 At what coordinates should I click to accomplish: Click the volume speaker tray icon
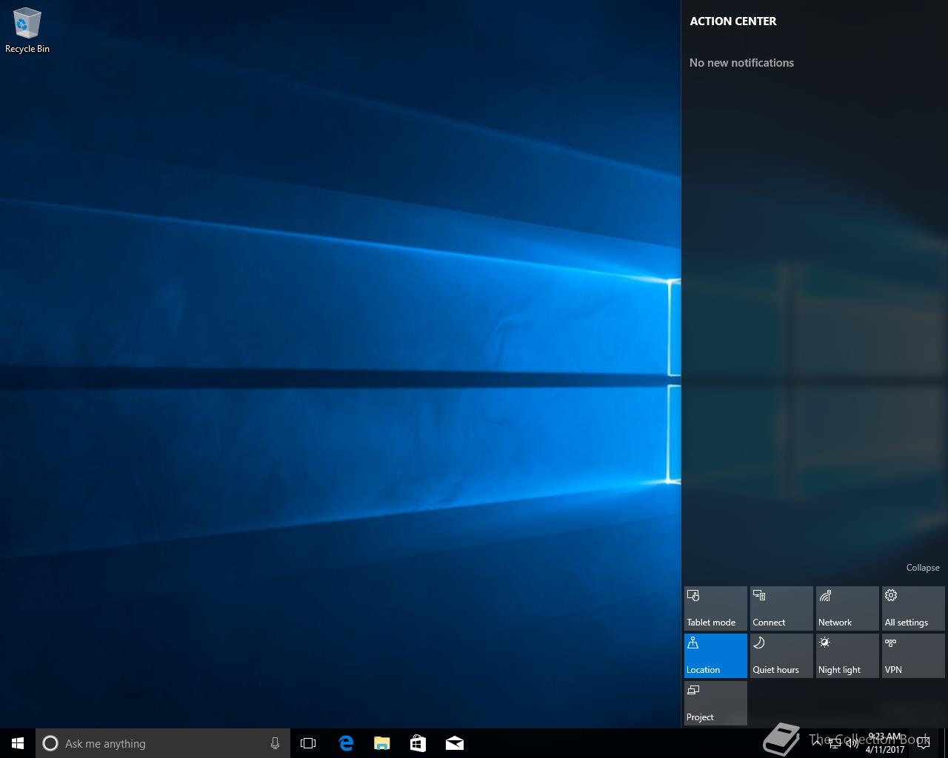[852, 743]
